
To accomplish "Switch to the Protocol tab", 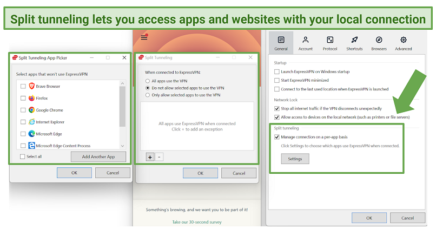I will tap(330, 43).
